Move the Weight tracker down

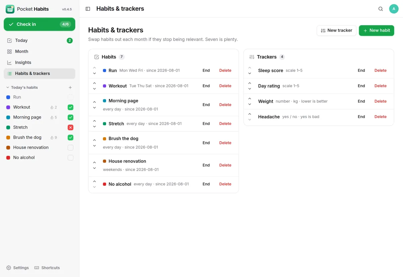250,104
